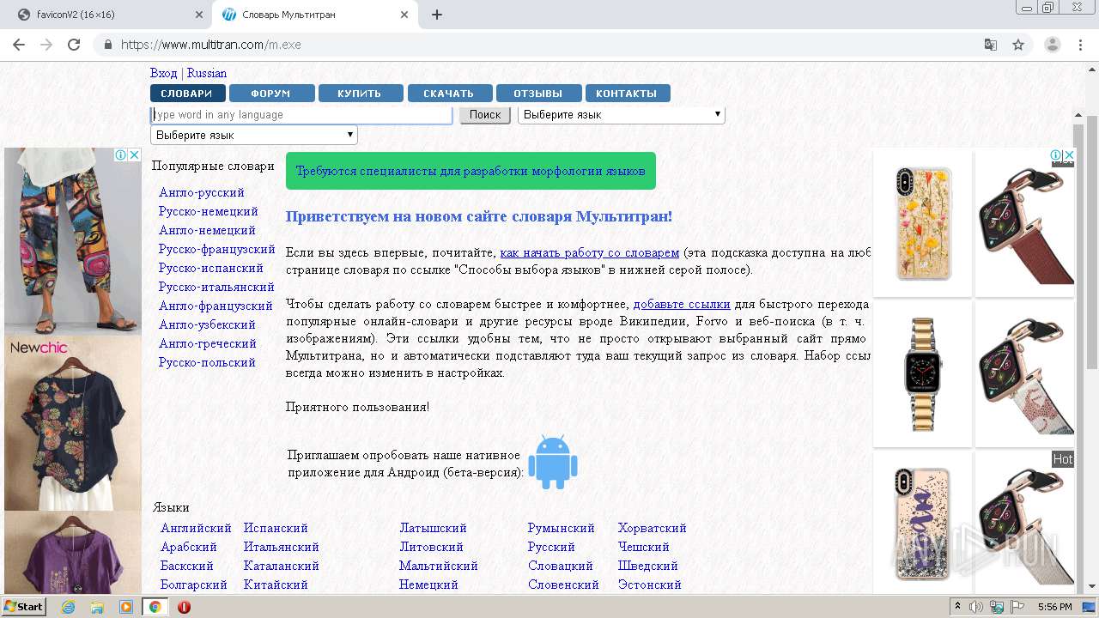The height and width of the screenshot is (618, 1099).
Task: Close the faviconV2 tab
Action: (198, 15)
